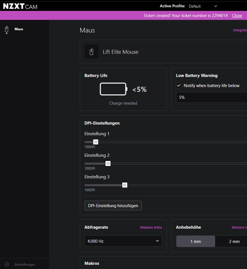This screenshot has width=247, height=269.
Task: Click the NZXT CAM logo
Action: point(20,6)
